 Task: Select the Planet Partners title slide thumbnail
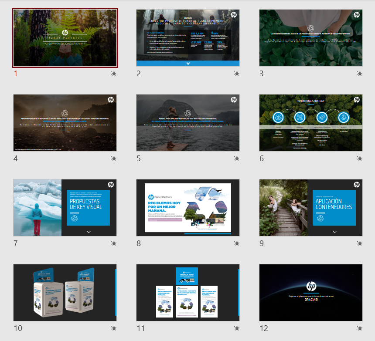[65, 38]
